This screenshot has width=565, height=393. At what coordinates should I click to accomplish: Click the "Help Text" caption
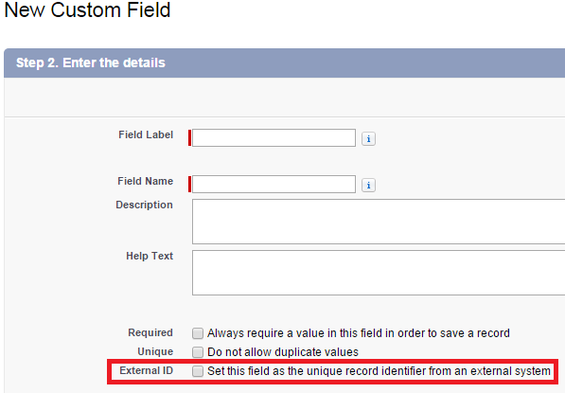click(150, 256)
